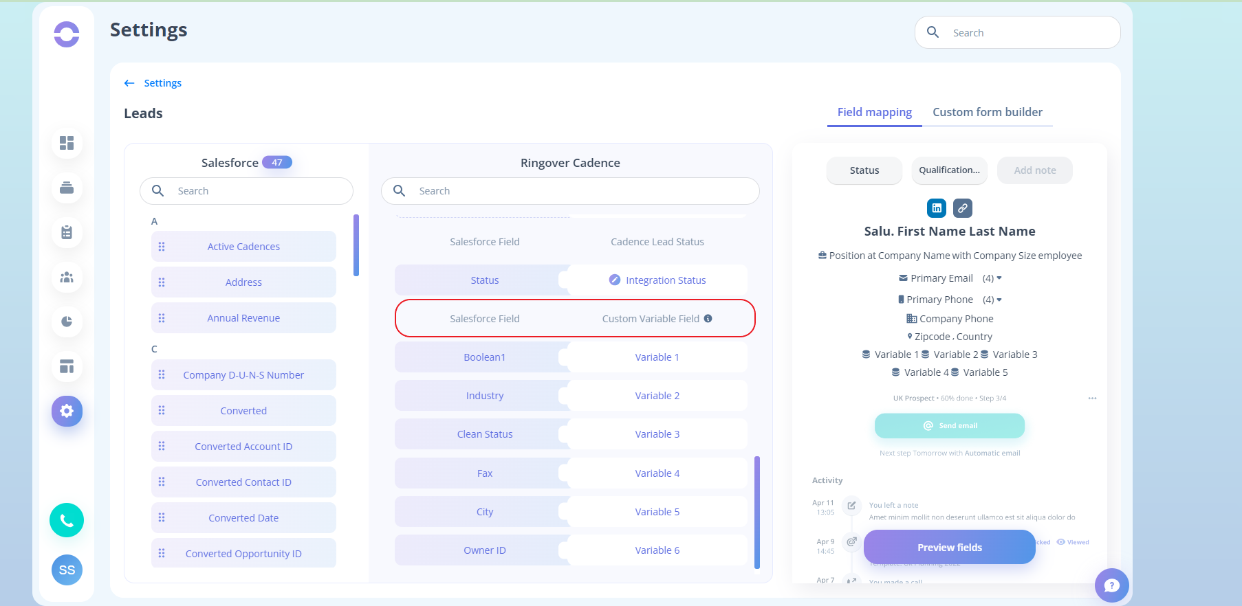Screen dimensions: 1242x606
Task: Click the City mapped Salesforce field
Action: pyautogui.click(x=483, y=512)
